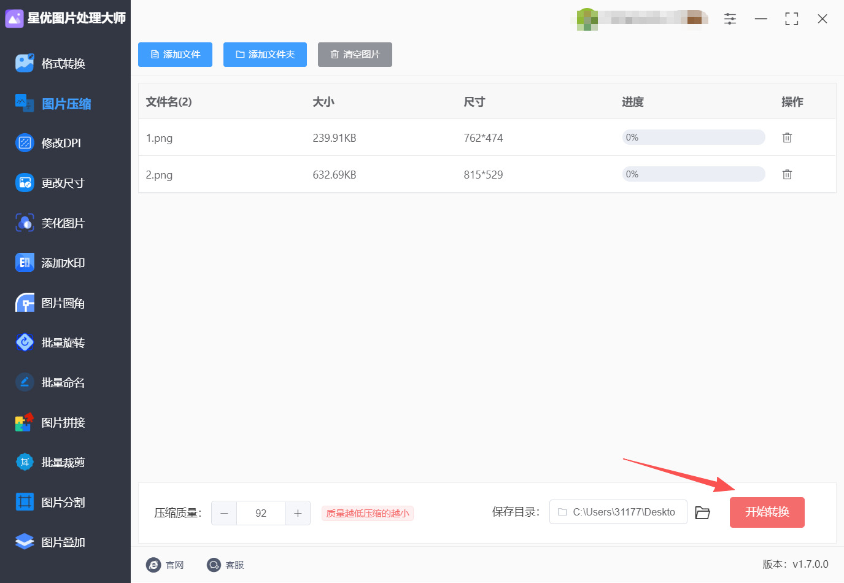
Task: Minimize the application window
Action: (761, 19)
